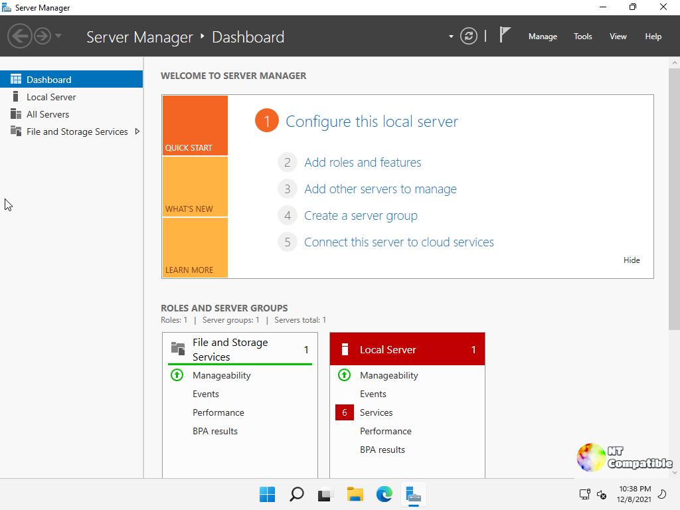Click Configure this local server link

click(x=372, y=122)
